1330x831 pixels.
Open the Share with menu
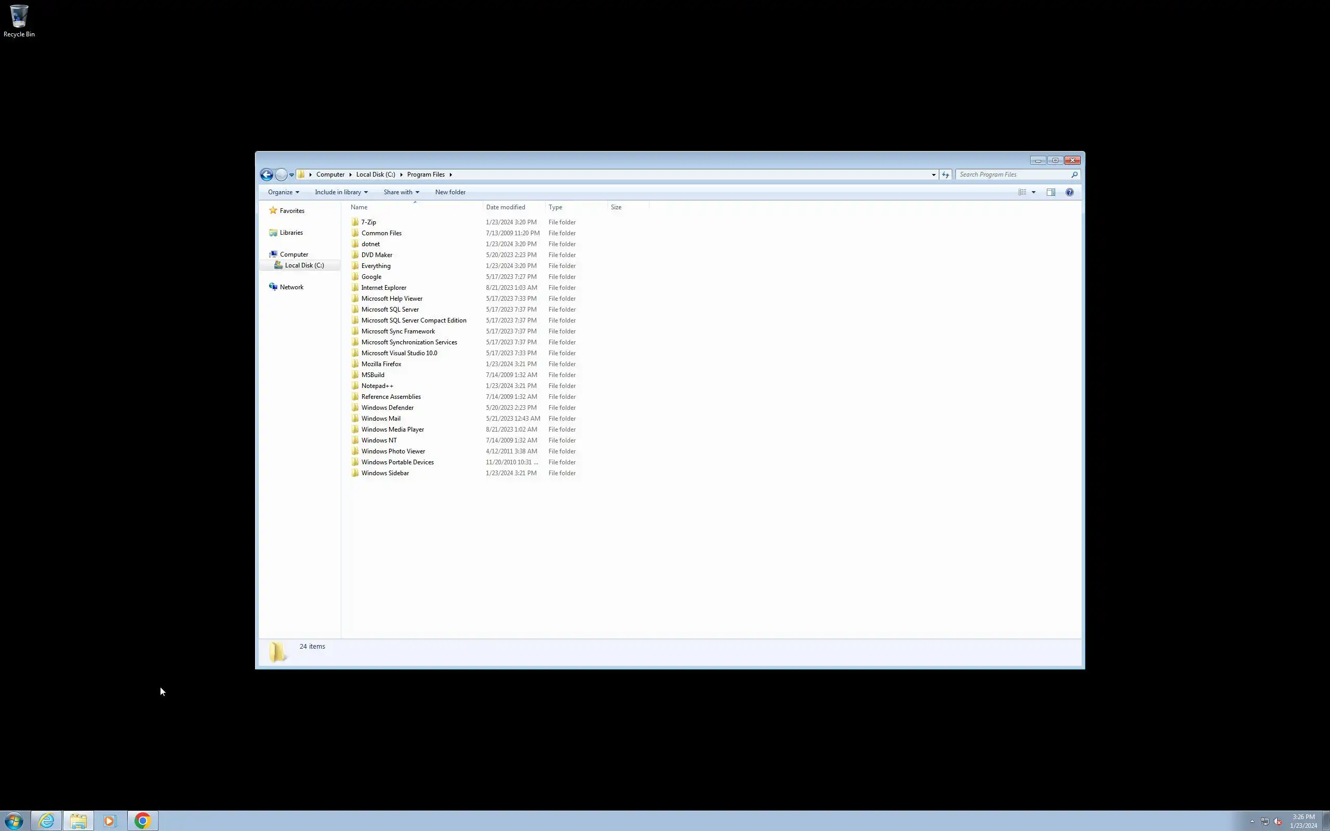click(x=401, y=192)
